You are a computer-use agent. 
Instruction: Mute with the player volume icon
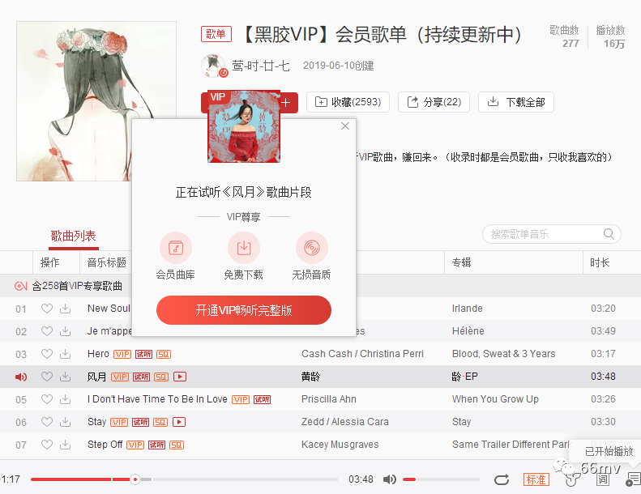[390, 479]
